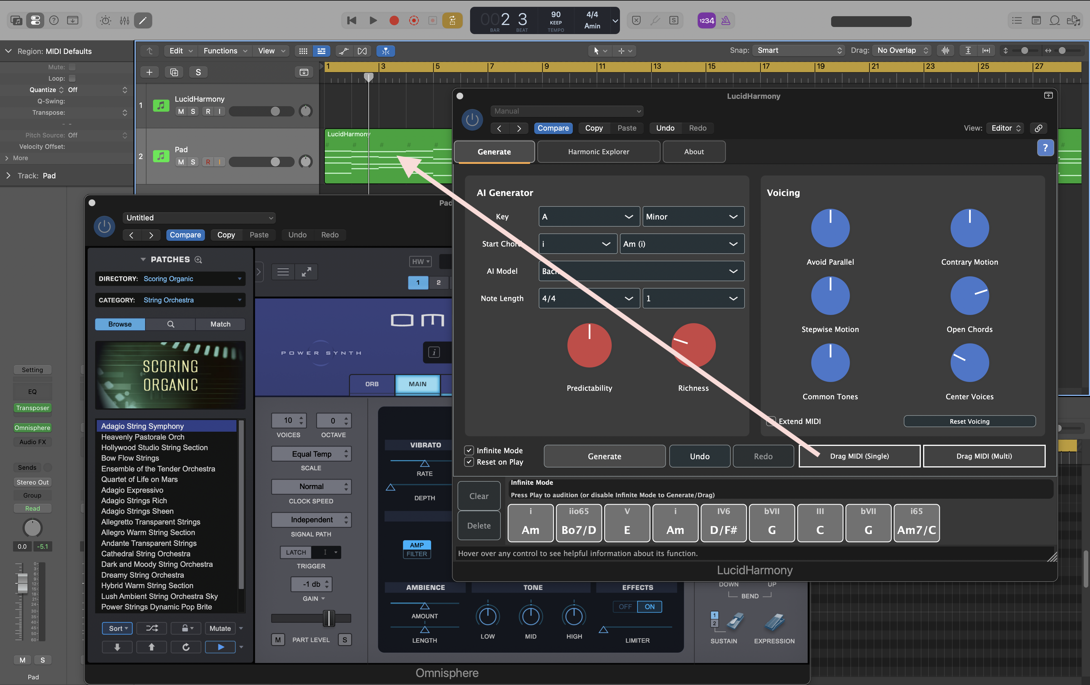Screen dimensions: 1090x685
Task: Click the large Generate button
Action: point(604,456)
